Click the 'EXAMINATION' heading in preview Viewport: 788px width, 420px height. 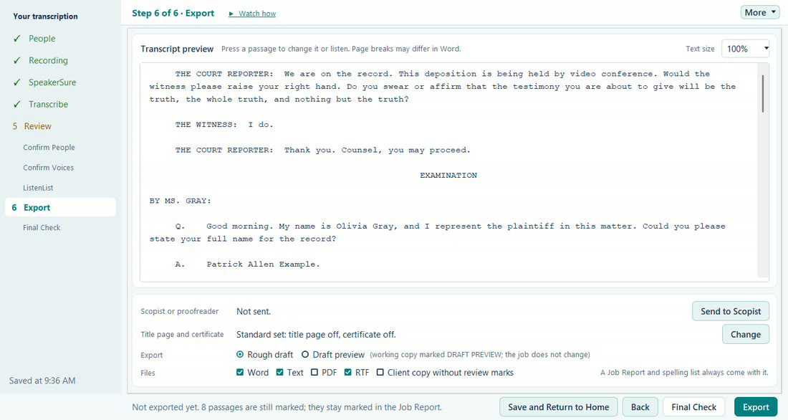[x=448, y=176]
